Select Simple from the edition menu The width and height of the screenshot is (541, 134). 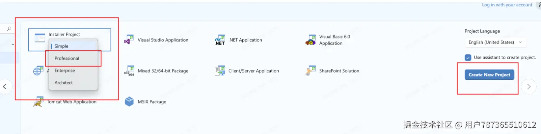(x=62, y=46)
